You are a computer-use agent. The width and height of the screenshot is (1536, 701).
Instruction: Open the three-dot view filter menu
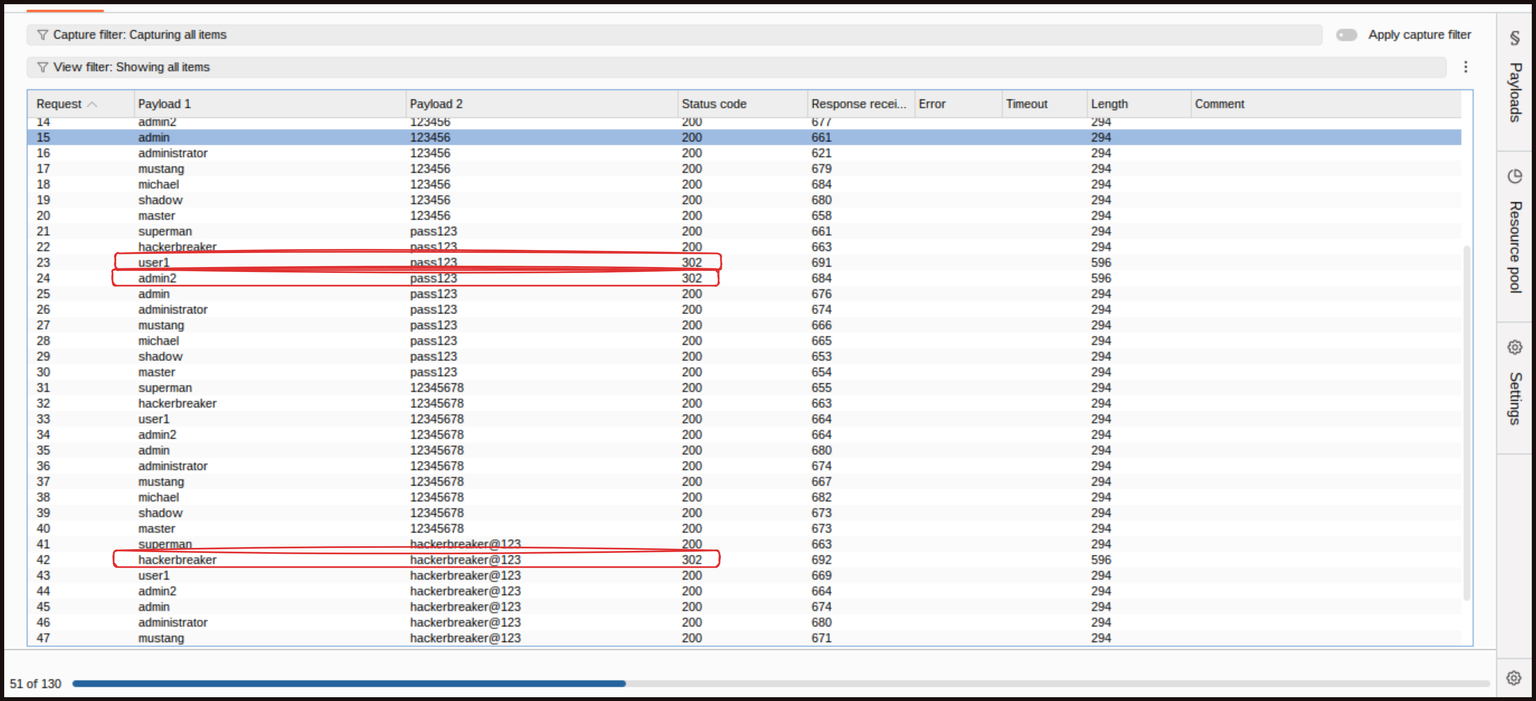(1466, 67)
